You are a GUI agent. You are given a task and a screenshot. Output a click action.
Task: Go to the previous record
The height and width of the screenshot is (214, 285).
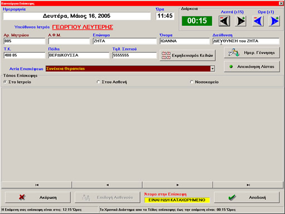(x=107, y=185)
